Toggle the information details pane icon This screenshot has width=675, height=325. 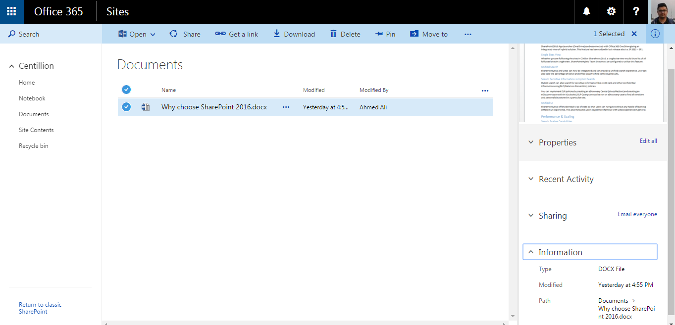[x=655, y=34]
